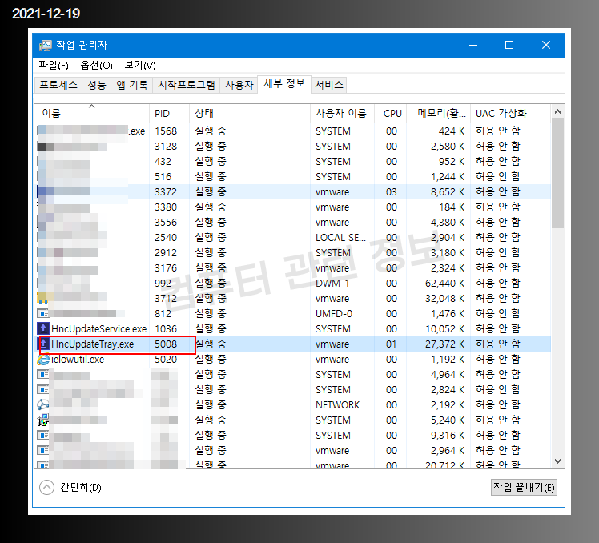The height and width of the screenshot is (543, 599).
Task: Click PID 3372 cell
Action: point(166,192)
